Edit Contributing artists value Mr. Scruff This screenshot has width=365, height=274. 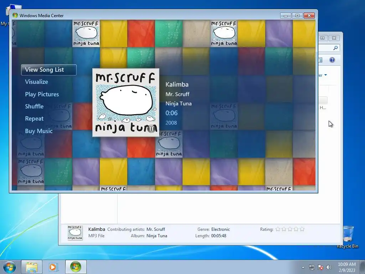point(156,229)
